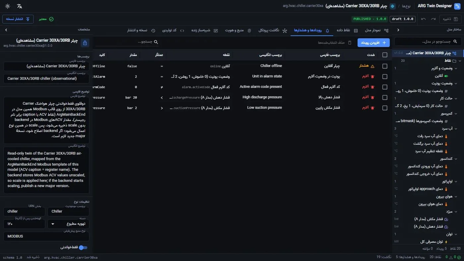Collapse the وضعیت و آلارم tree group
Image resolution: width=464 pixels, height=261 pixels.
coord(456,68)
